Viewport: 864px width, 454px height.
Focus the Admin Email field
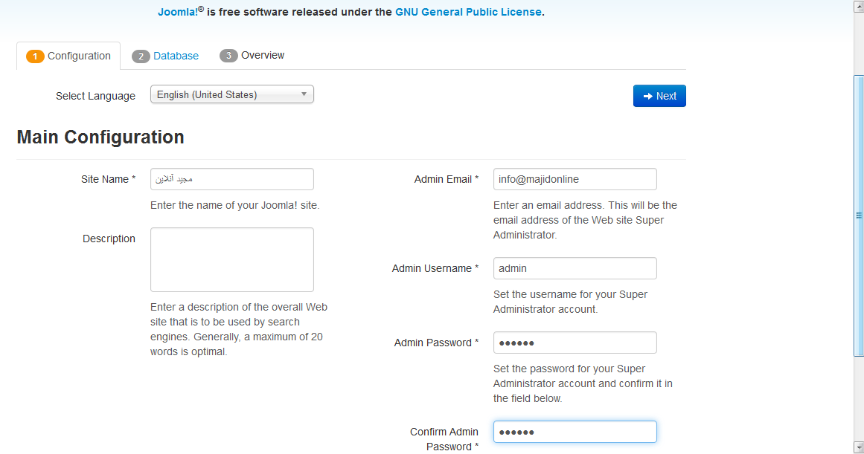[x=575, y=179]
